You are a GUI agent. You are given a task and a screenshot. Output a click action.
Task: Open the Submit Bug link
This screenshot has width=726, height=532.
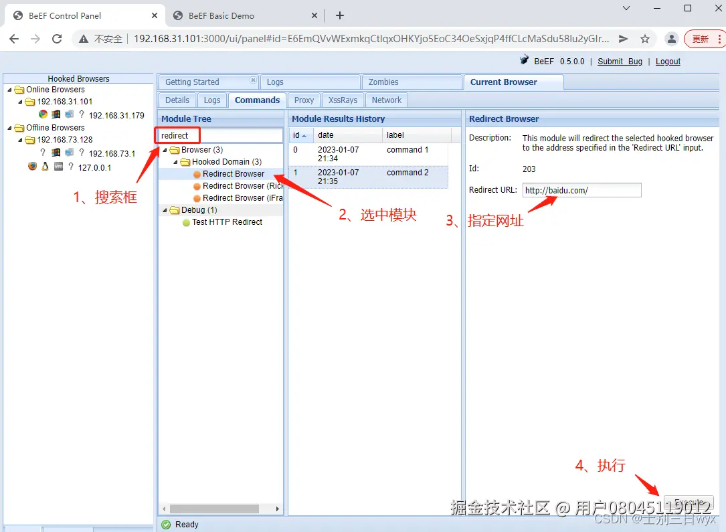[620, 62]
